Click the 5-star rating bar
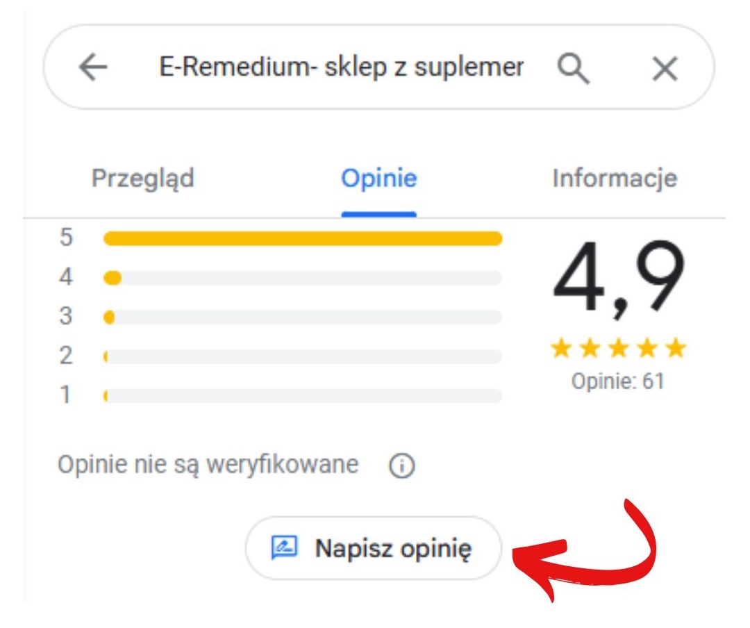Image resolution: width=750 pixels, height=628 pixels. coord(302,238)
